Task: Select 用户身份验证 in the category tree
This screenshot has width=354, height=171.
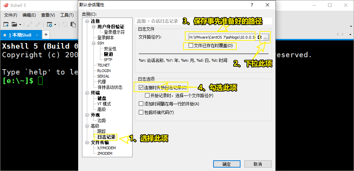Action: tap(111, 27)
